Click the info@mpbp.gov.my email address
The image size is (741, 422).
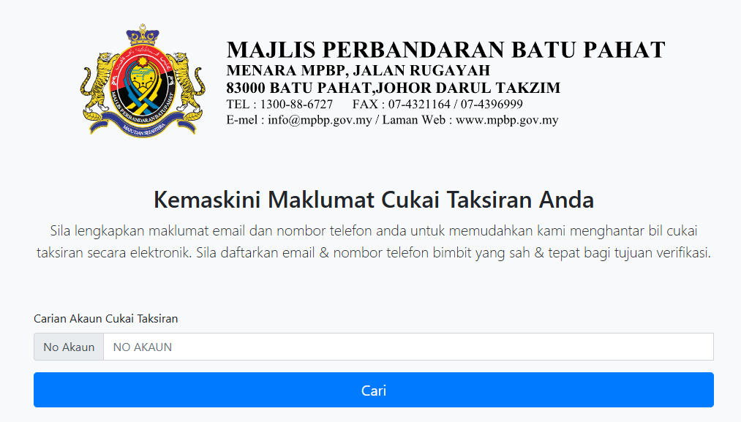click(320, 120)
